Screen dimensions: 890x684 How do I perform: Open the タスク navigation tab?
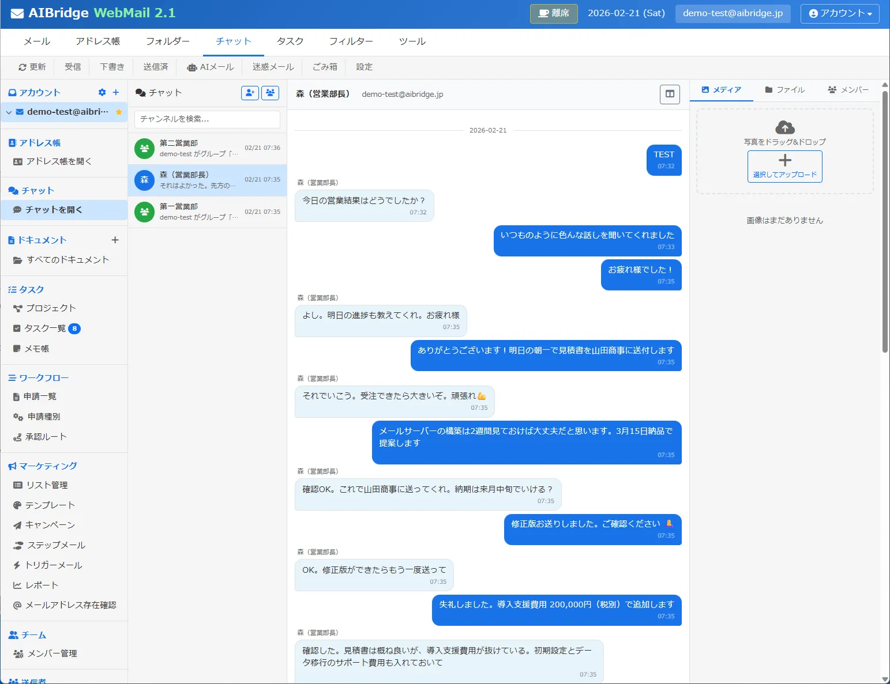[290, 41]
